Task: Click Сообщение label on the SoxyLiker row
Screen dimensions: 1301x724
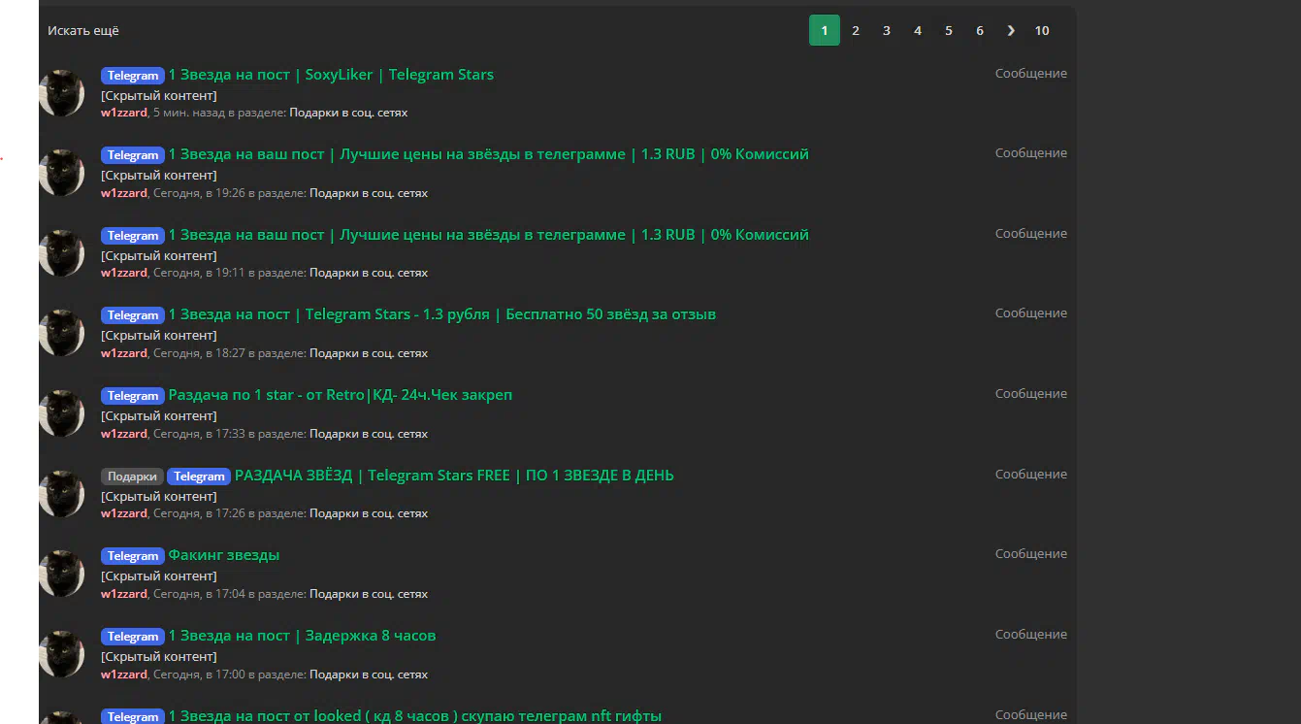Action: [1031, 74]
